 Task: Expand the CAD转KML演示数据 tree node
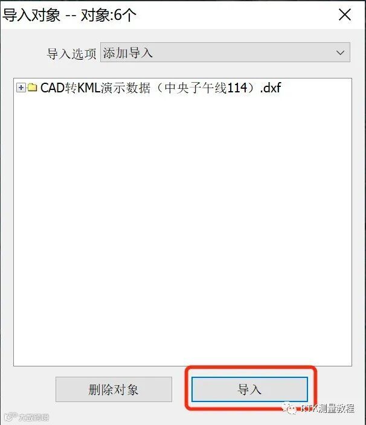tap(21, 88)
